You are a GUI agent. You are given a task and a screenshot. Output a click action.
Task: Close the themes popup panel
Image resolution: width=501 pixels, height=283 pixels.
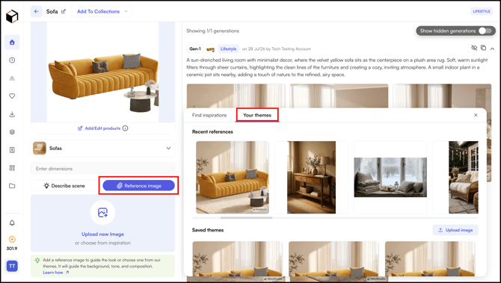pyautogui.click(x=476, y=115)
